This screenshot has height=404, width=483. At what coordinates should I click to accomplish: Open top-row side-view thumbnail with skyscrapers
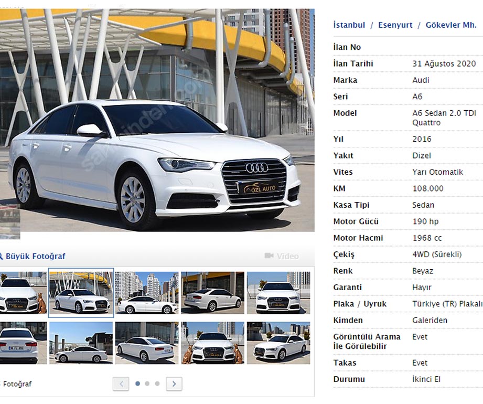(x=147, y=292)
